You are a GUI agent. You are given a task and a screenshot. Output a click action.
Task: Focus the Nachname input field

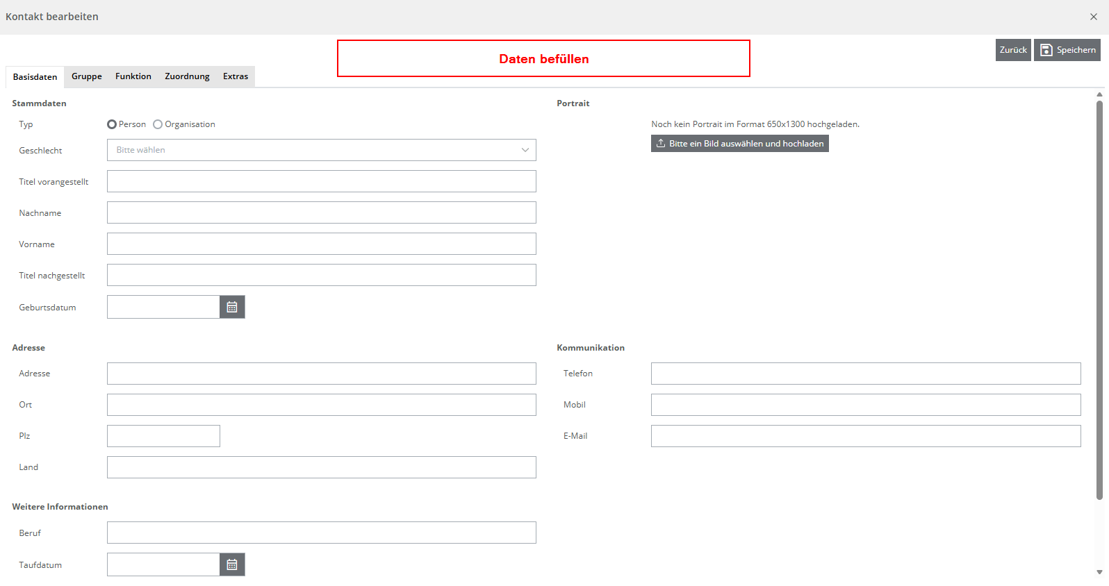point(322,212)
